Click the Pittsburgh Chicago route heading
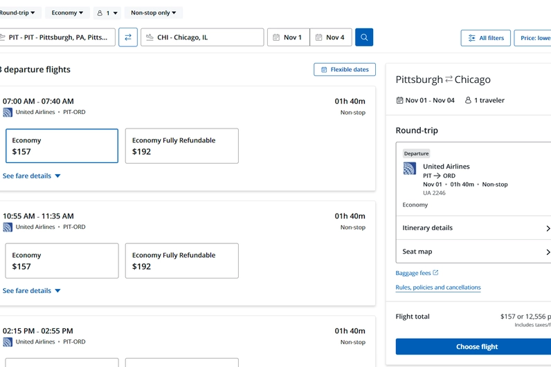Screen dimensions: 551x367 click(x=443, y=79)
